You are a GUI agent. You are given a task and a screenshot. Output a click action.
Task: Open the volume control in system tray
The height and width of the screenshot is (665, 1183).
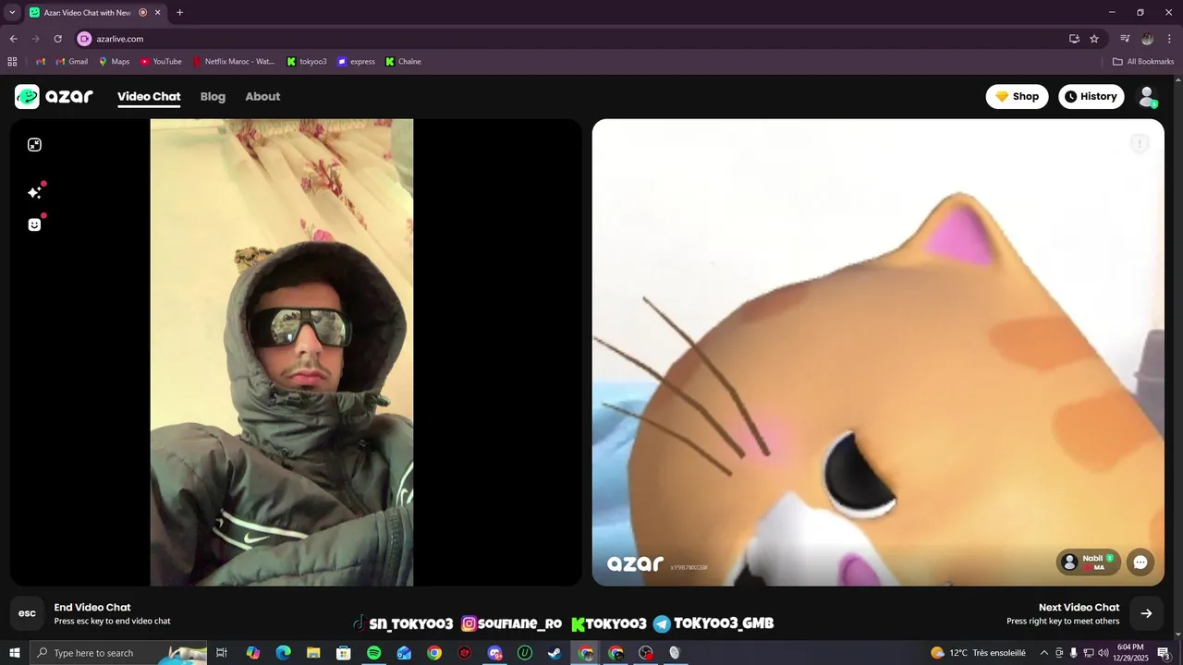click(1103, 653)
